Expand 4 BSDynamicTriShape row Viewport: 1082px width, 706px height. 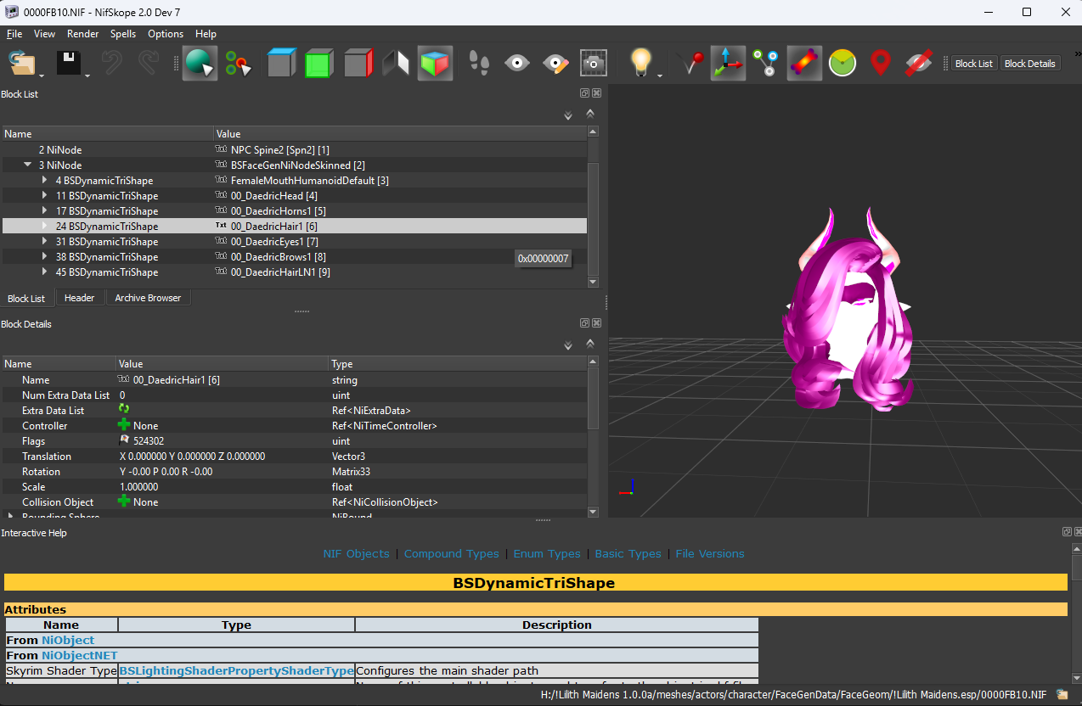point(45,180)
